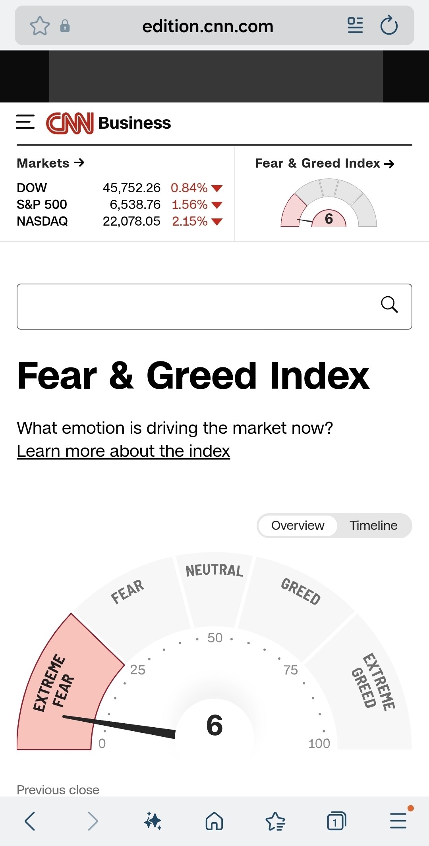Screen dimensions: 429x846
Task: Open reader mode icon in address bar
Action: pyautogui.click(x=355, y=26)
